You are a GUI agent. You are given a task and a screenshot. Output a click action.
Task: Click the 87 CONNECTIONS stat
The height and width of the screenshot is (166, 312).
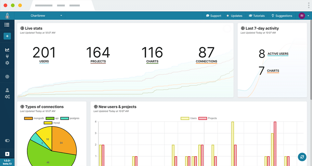[x=206, y=55]
